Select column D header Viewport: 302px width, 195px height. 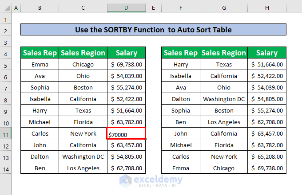126,8
